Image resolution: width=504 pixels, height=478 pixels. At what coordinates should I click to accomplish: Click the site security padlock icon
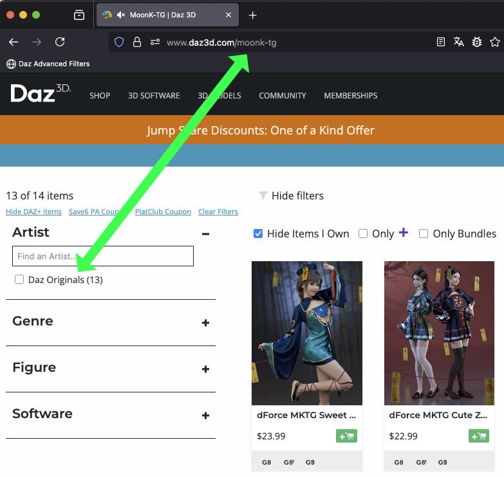tap(137, 42)
